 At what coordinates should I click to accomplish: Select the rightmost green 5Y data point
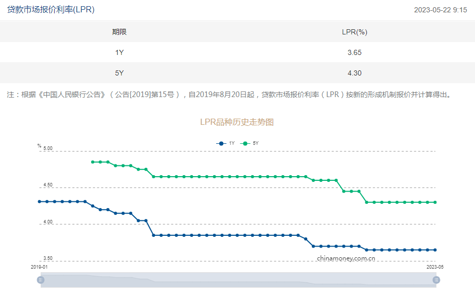point(435,202)
